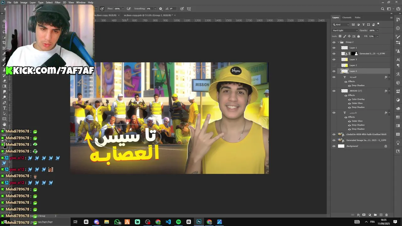402x226 pixels.
Task: Collapse the right panel dock arrows
Action: tap(392, 14)
